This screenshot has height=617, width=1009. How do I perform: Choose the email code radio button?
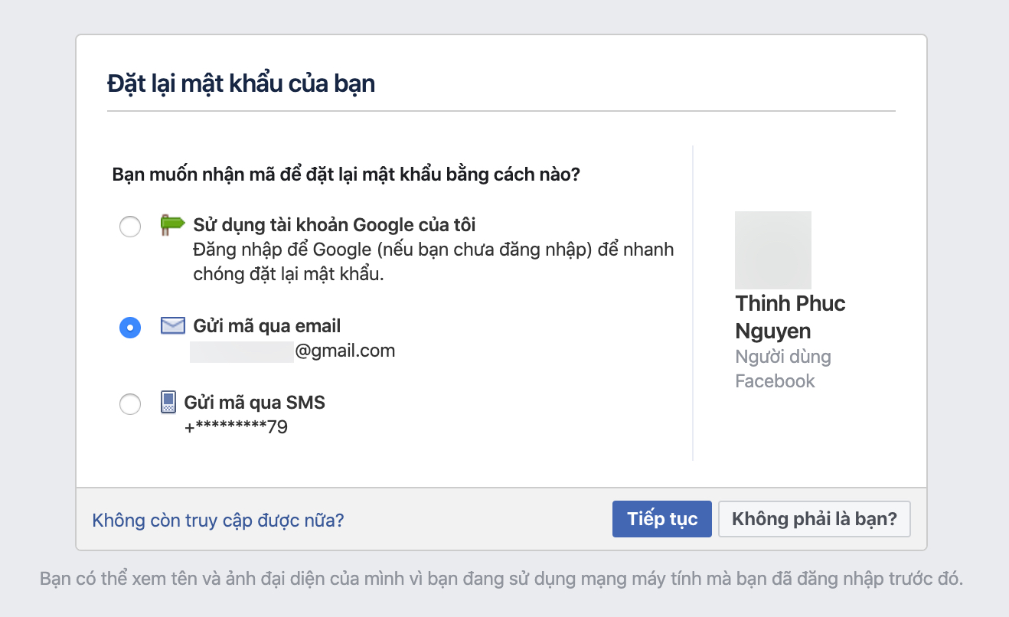(130, 328)
